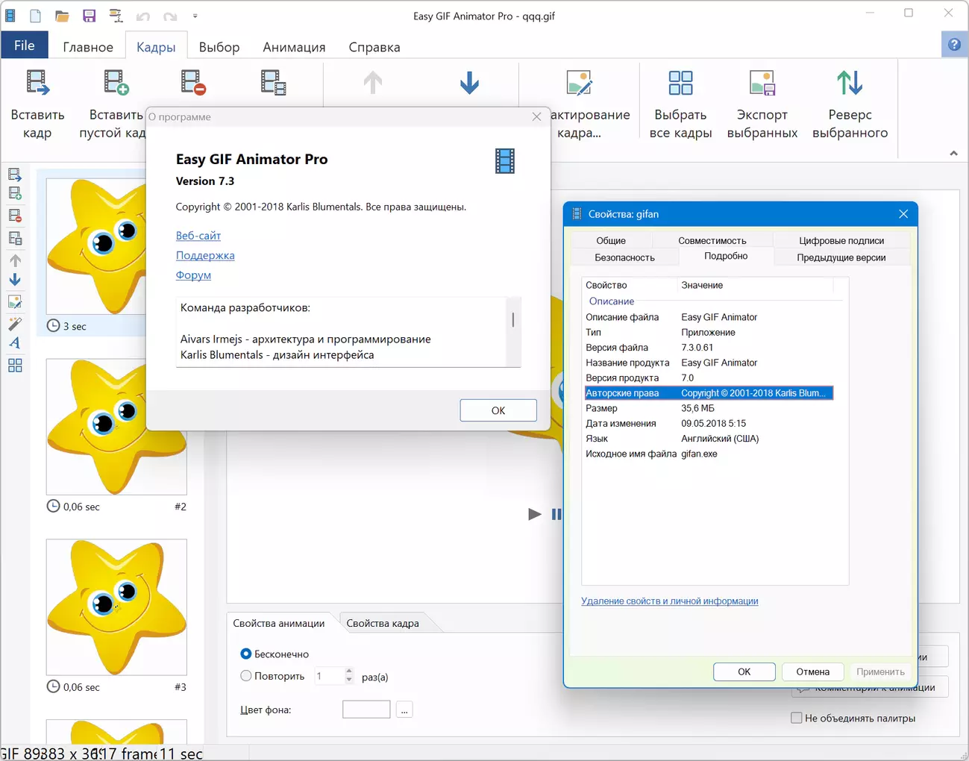Open the Общие tab in the properties window

coord(611,240)
